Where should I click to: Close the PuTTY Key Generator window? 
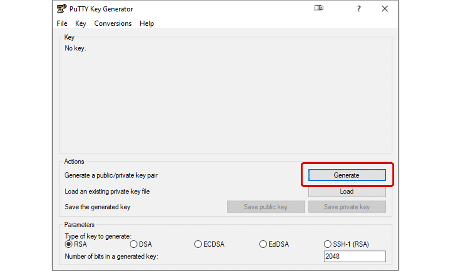click(385, 8)
